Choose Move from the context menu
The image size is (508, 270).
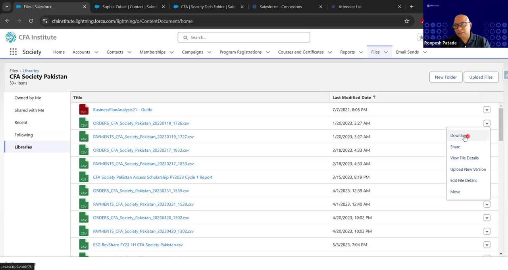click(x=468, y=192)
